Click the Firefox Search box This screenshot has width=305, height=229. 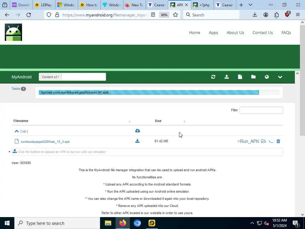pyautogui.click(x=211, y=15)
